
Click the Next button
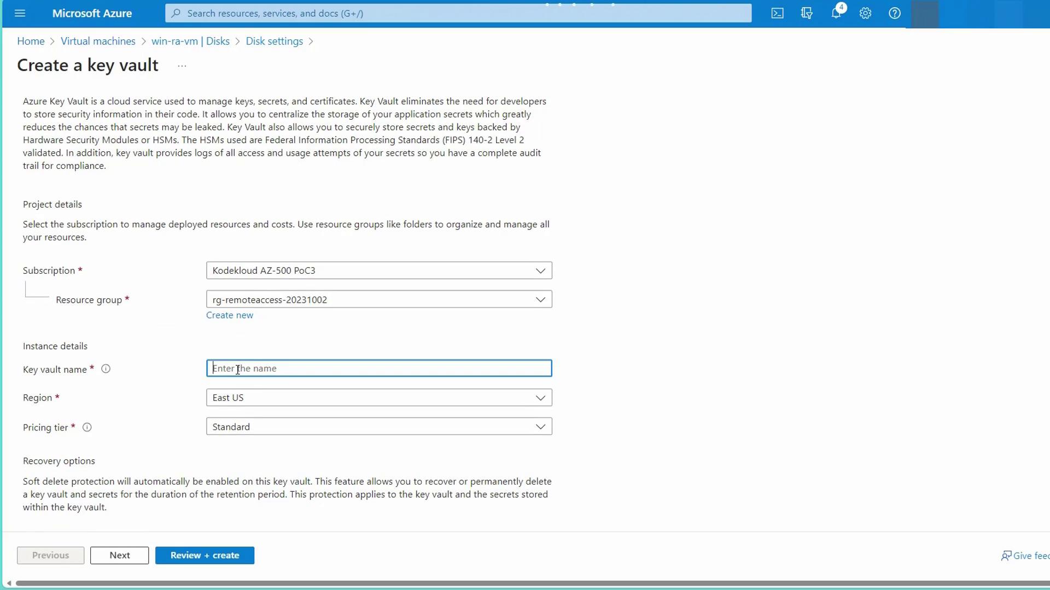click(119, 555)
